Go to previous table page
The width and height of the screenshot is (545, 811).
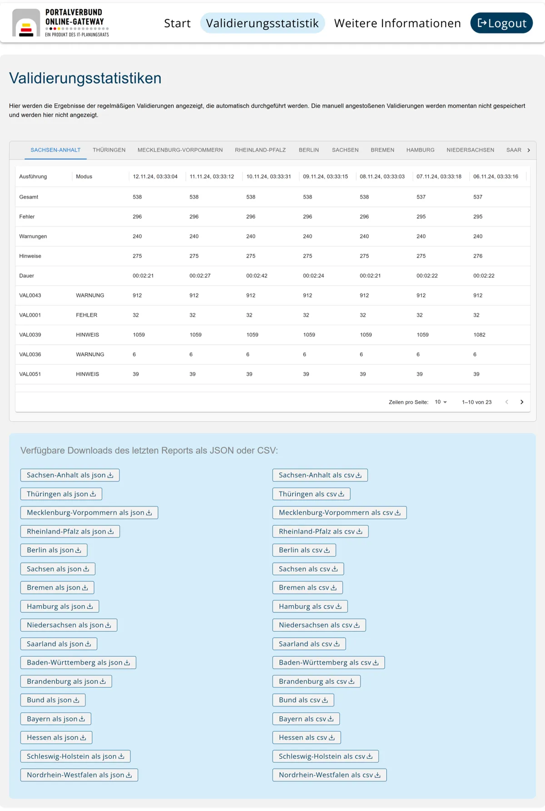(507, 402)
